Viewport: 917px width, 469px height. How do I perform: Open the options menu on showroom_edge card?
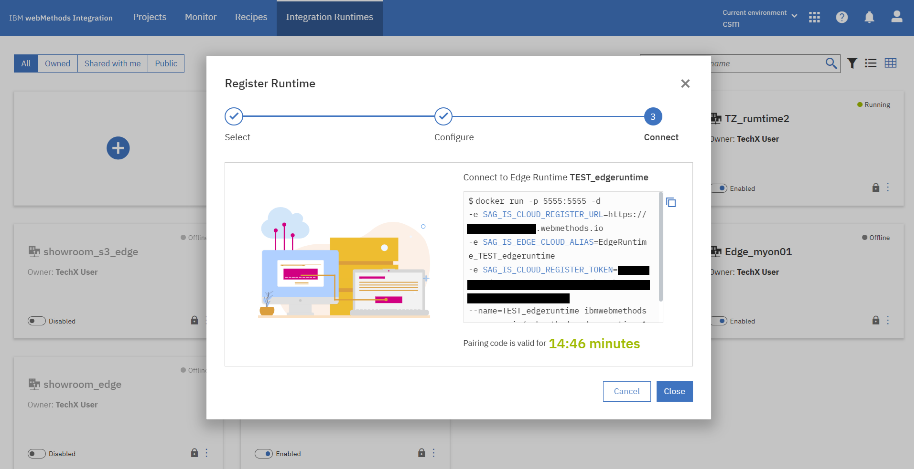pyautogui.click(x=206, y=453)
